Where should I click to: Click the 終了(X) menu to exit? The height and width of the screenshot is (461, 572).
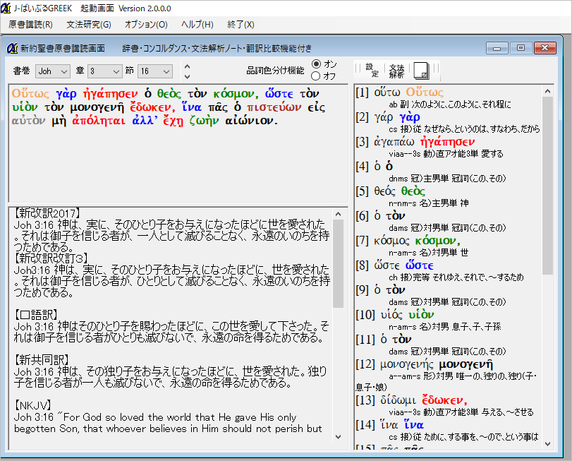click(x=241, y=25)
